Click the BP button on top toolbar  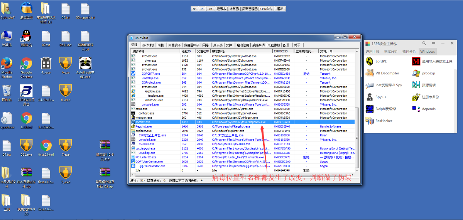[194, 8]
